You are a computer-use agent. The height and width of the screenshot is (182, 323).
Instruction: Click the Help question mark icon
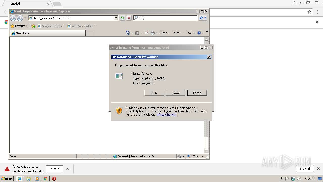pyautogui.click(x=199, y=33)
